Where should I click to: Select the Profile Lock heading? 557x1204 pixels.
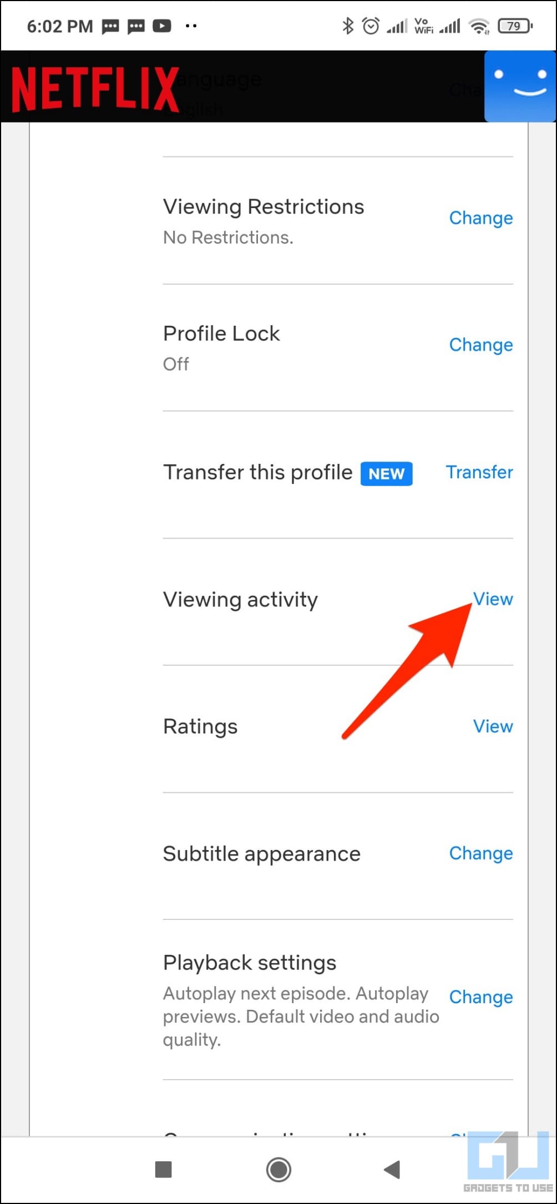point(221,333)
